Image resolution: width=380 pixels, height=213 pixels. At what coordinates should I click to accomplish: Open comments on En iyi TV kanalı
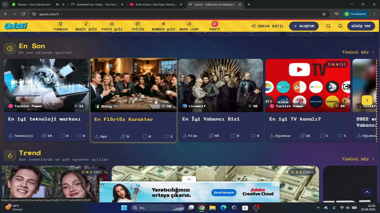pos(324,136)
